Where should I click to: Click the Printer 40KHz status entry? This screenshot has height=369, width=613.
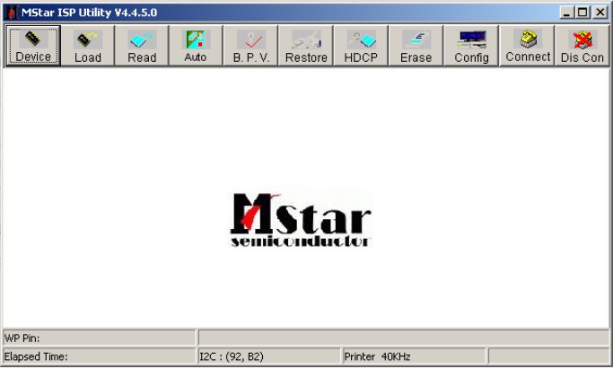pos(414,356)
